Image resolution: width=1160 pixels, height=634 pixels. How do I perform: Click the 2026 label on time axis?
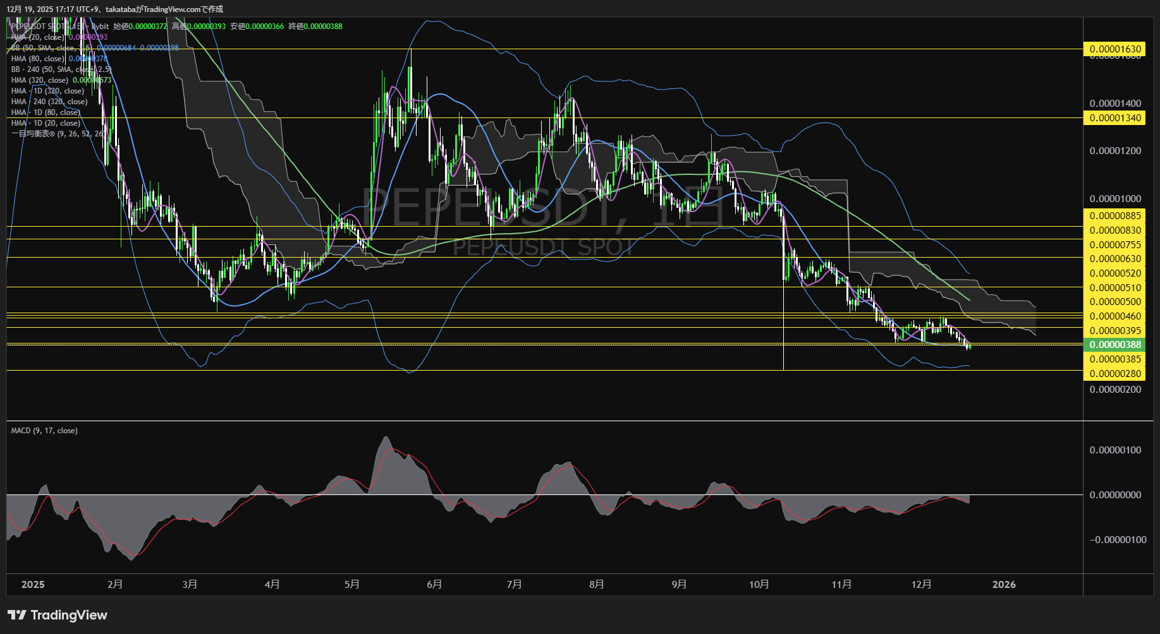pyautogui.click(x=1004, y=585)
